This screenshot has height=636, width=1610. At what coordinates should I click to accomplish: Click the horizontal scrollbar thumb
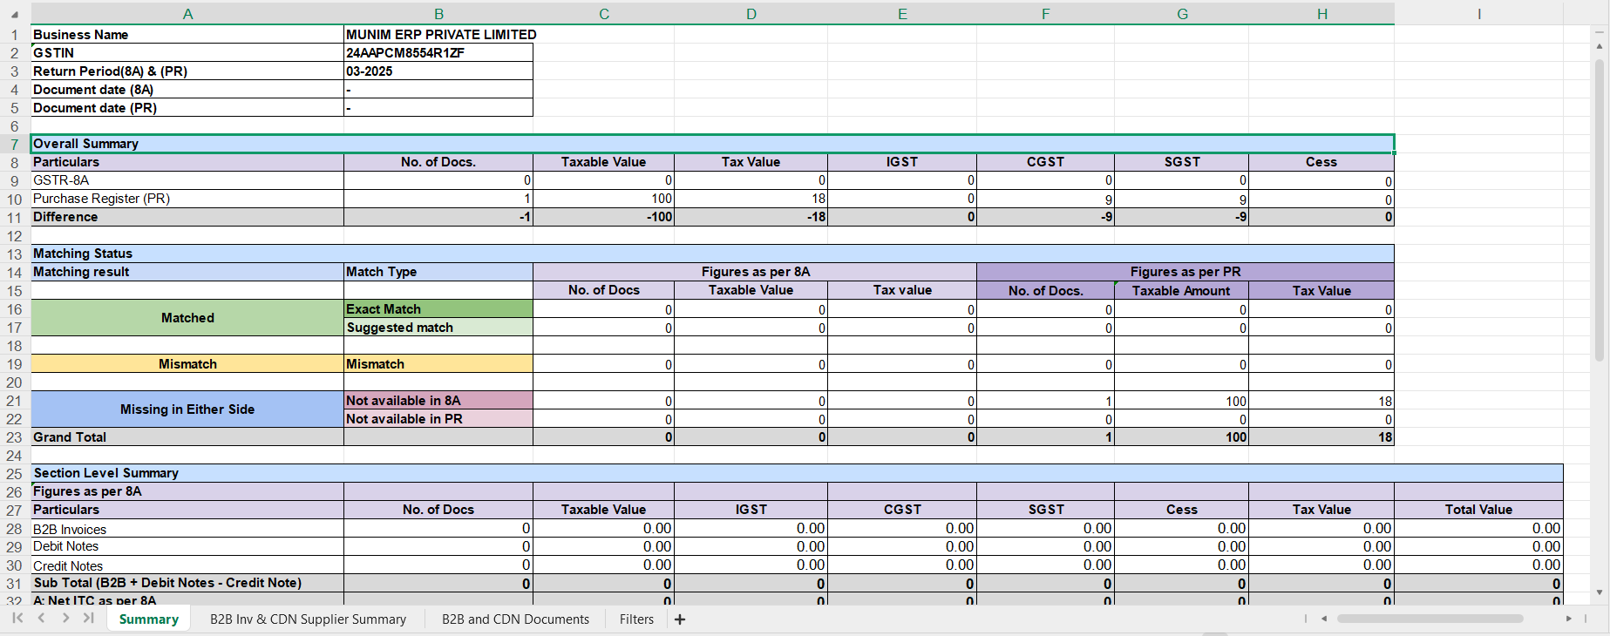pos(1430,619)
